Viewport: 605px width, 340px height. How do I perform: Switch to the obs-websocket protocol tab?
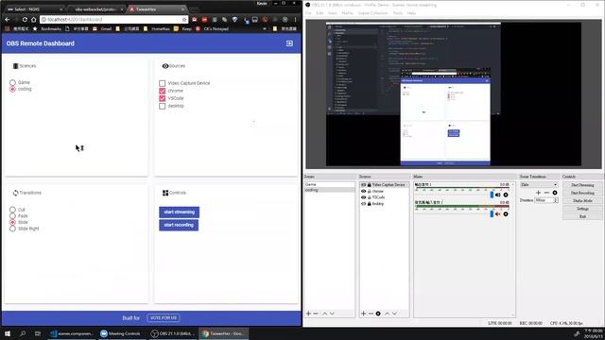[x=96, y=8]
